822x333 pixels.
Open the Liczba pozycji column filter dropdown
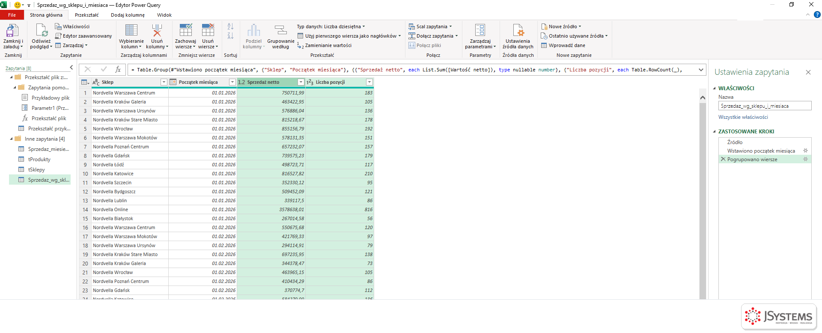(369, 82)
